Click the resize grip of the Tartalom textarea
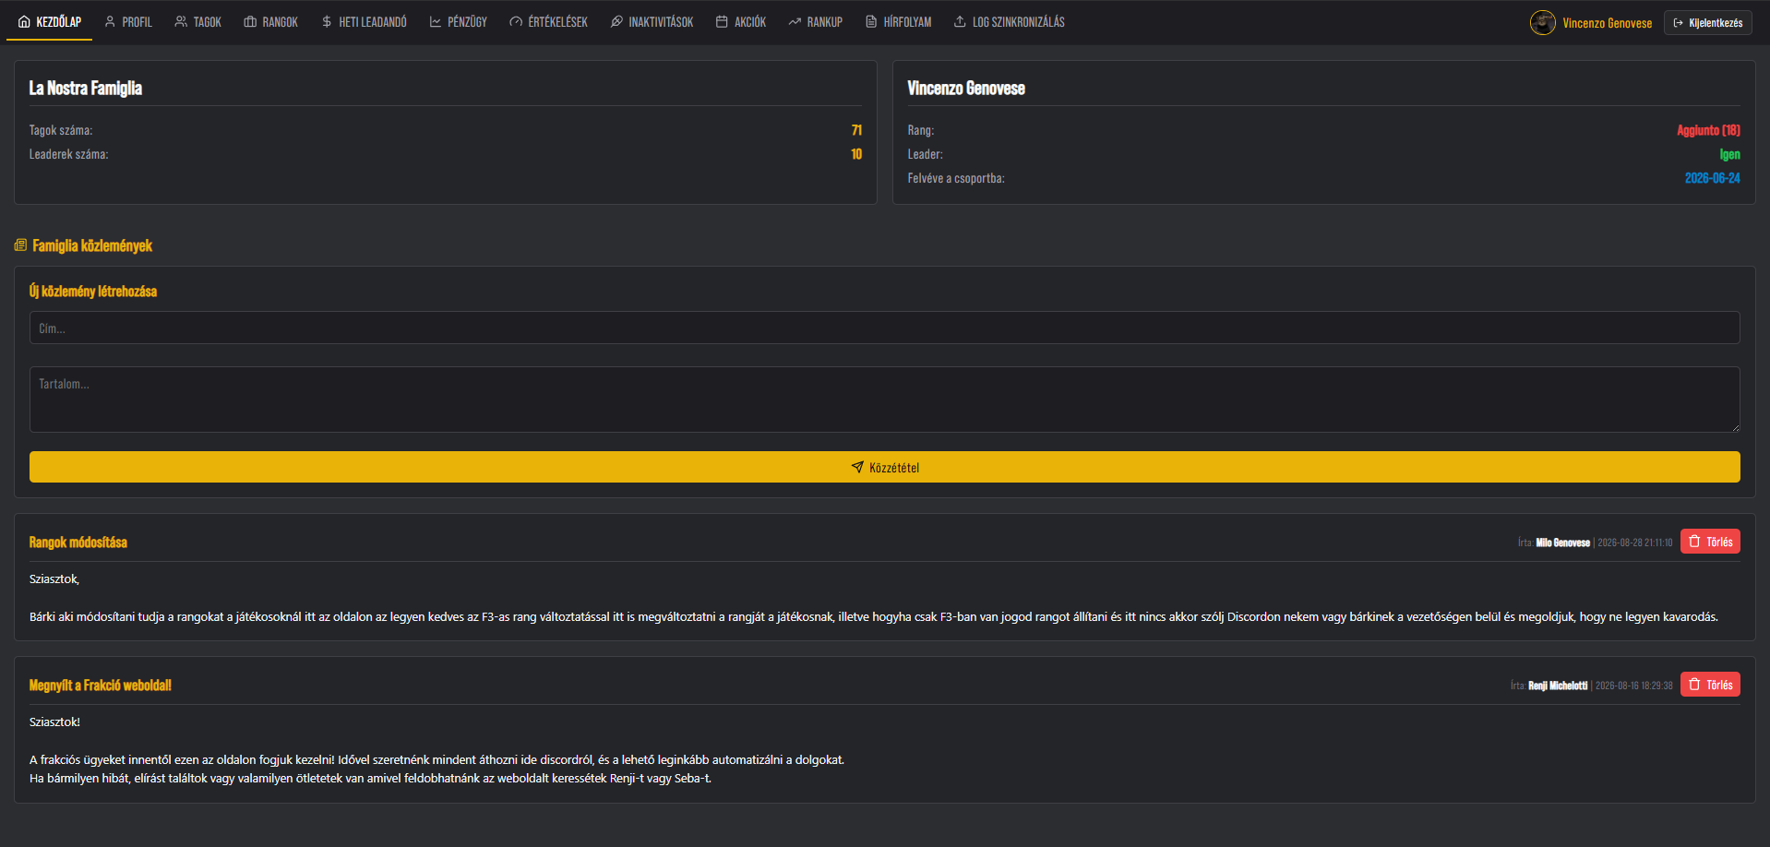 pyautogui.click(x=1734, y=426)
